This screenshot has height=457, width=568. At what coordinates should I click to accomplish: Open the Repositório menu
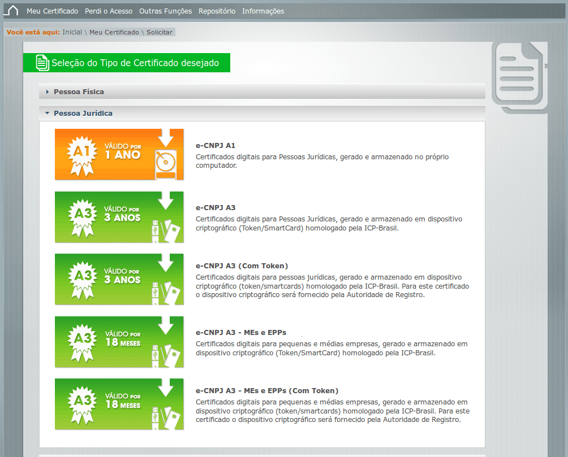click(217, 11)
